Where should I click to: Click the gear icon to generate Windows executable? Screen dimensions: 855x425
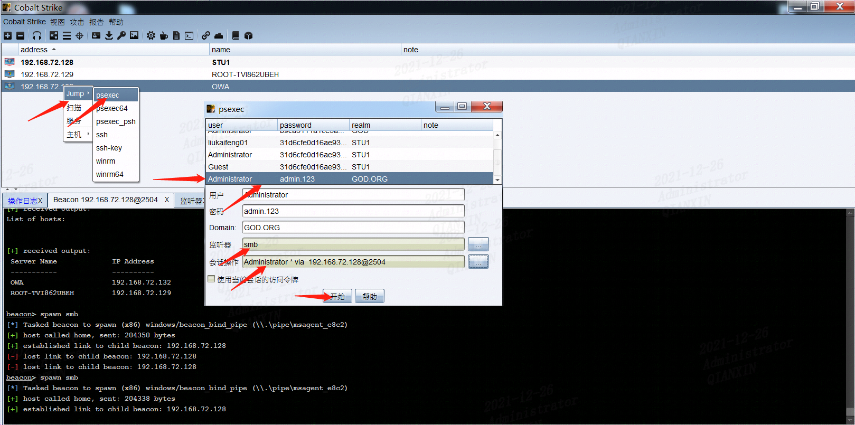(x=151, y=36)
